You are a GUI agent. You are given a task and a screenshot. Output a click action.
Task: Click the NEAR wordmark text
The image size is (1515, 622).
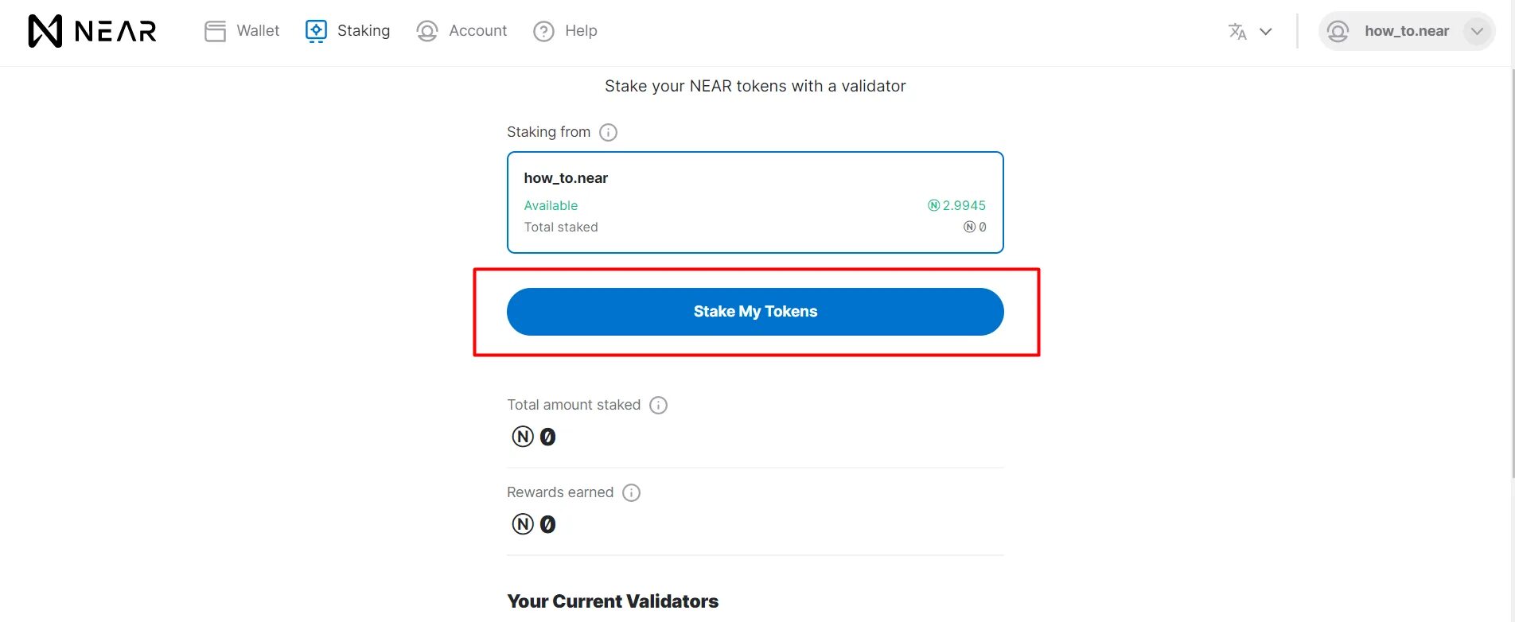tap(115, 31)
